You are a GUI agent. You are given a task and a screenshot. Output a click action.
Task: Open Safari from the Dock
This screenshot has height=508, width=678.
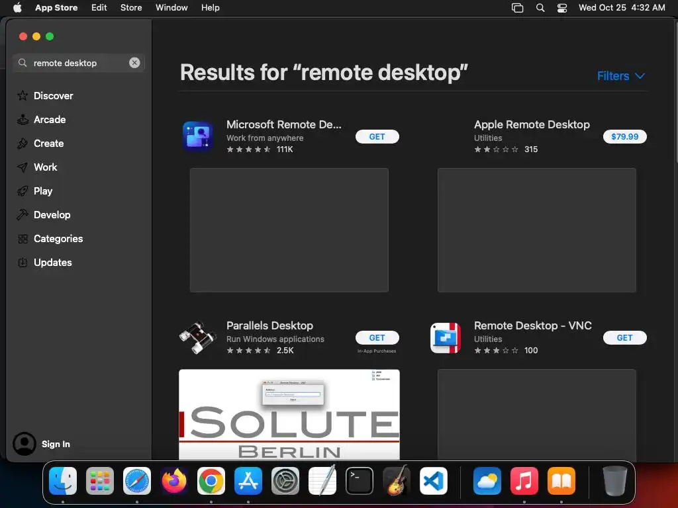(x=137, y=481)
